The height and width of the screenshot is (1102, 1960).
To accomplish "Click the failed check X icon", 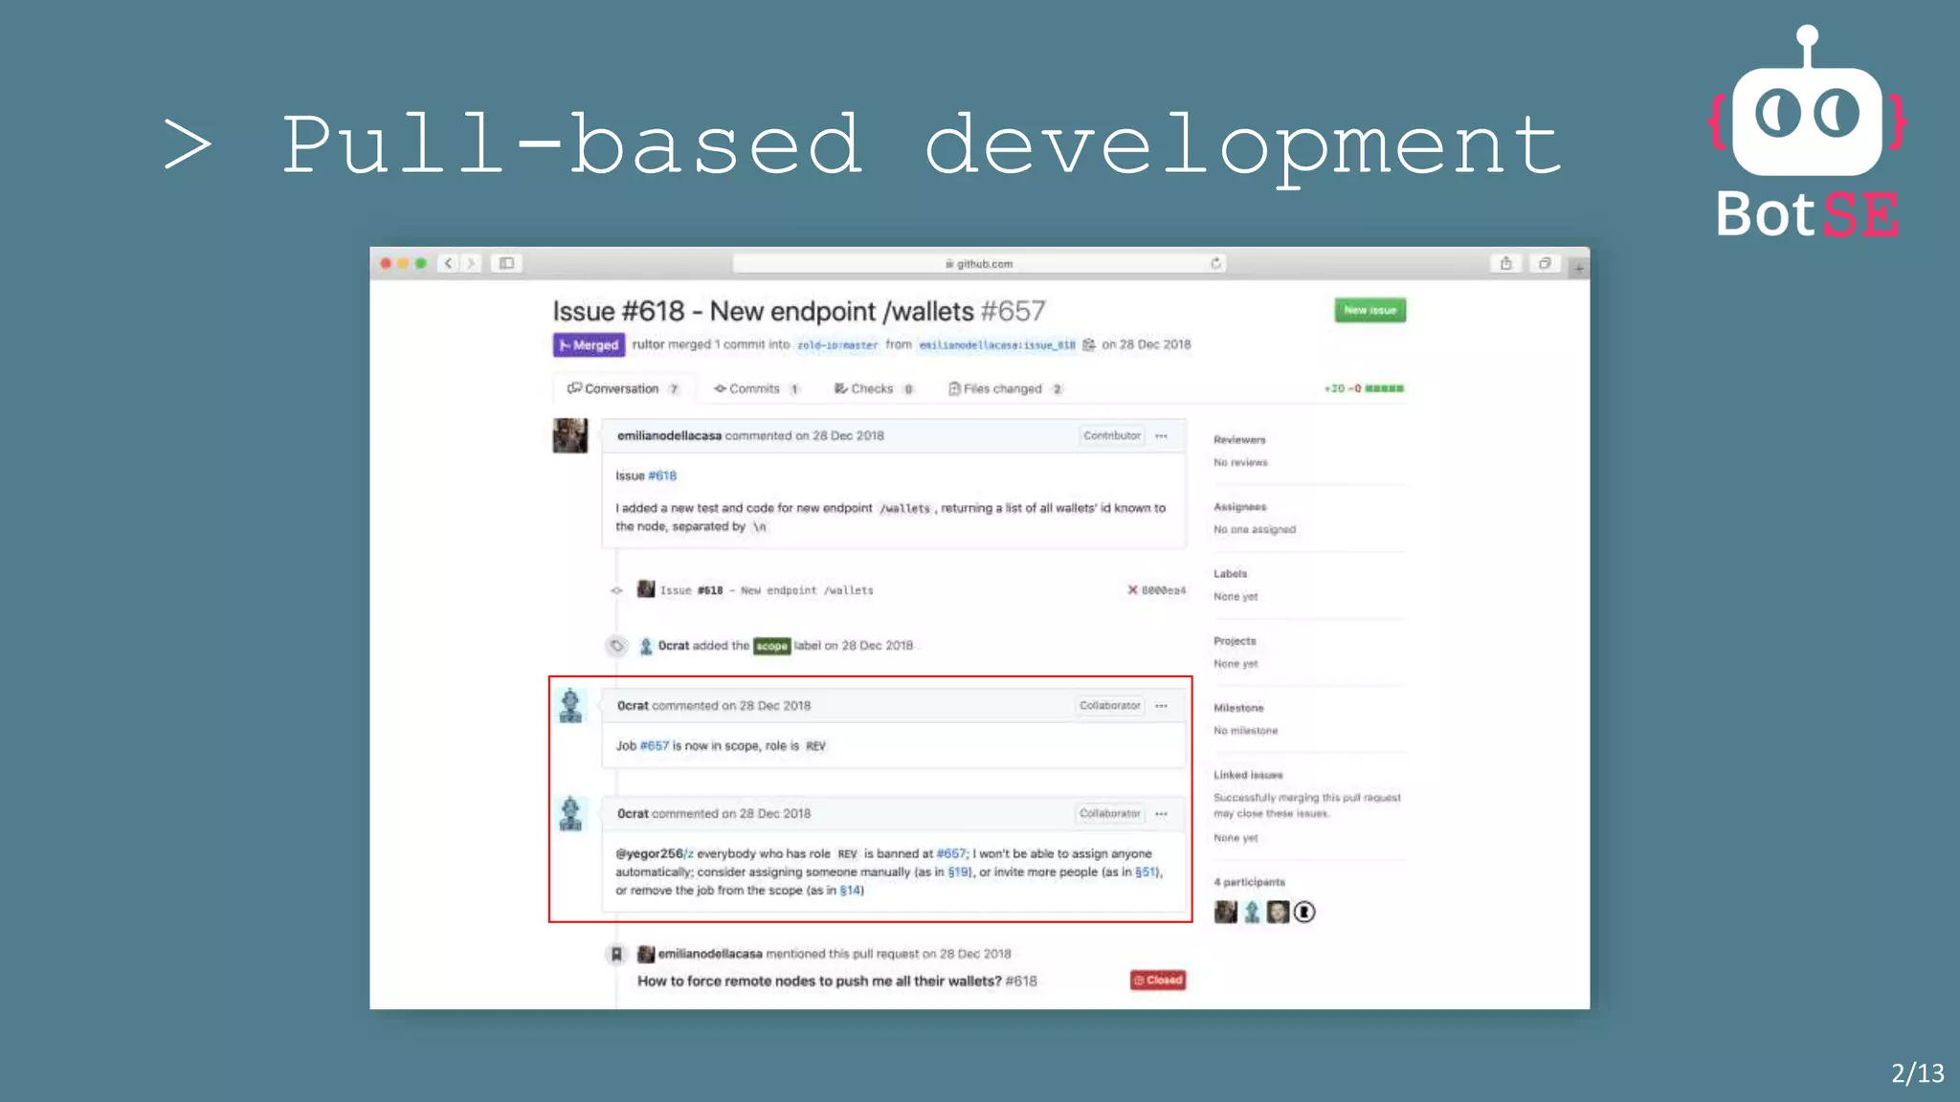I will coord(1132,590).
